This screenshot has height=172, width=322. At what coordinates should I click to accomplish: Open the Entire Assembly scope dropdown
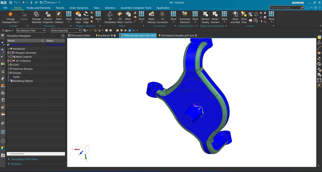(x=66, y=31)
